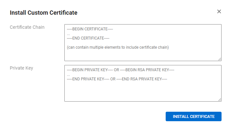Click the END PRIVATE KEY placeholder line
232x131 pixels.
click(x=88, y=79)
